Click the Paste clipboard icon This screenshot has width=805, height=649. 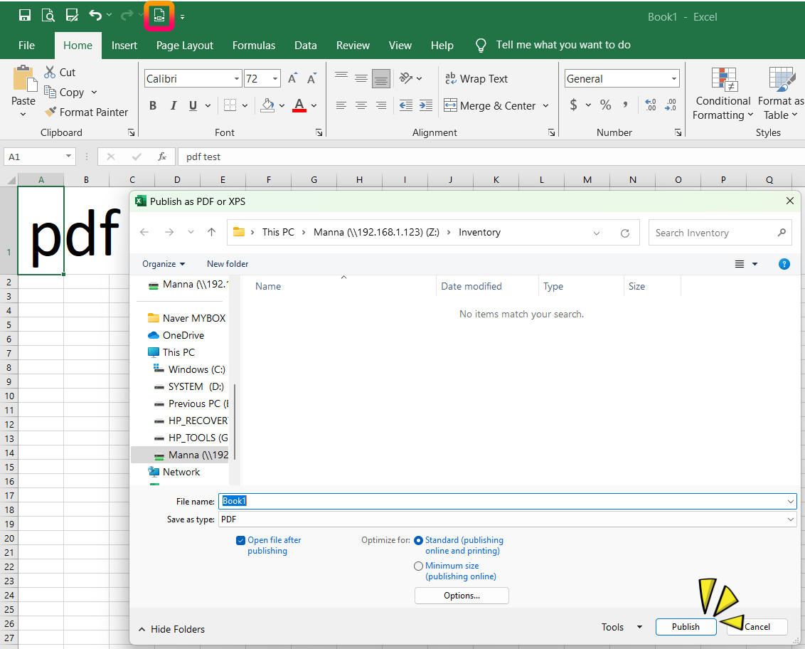tap(23, 80)
